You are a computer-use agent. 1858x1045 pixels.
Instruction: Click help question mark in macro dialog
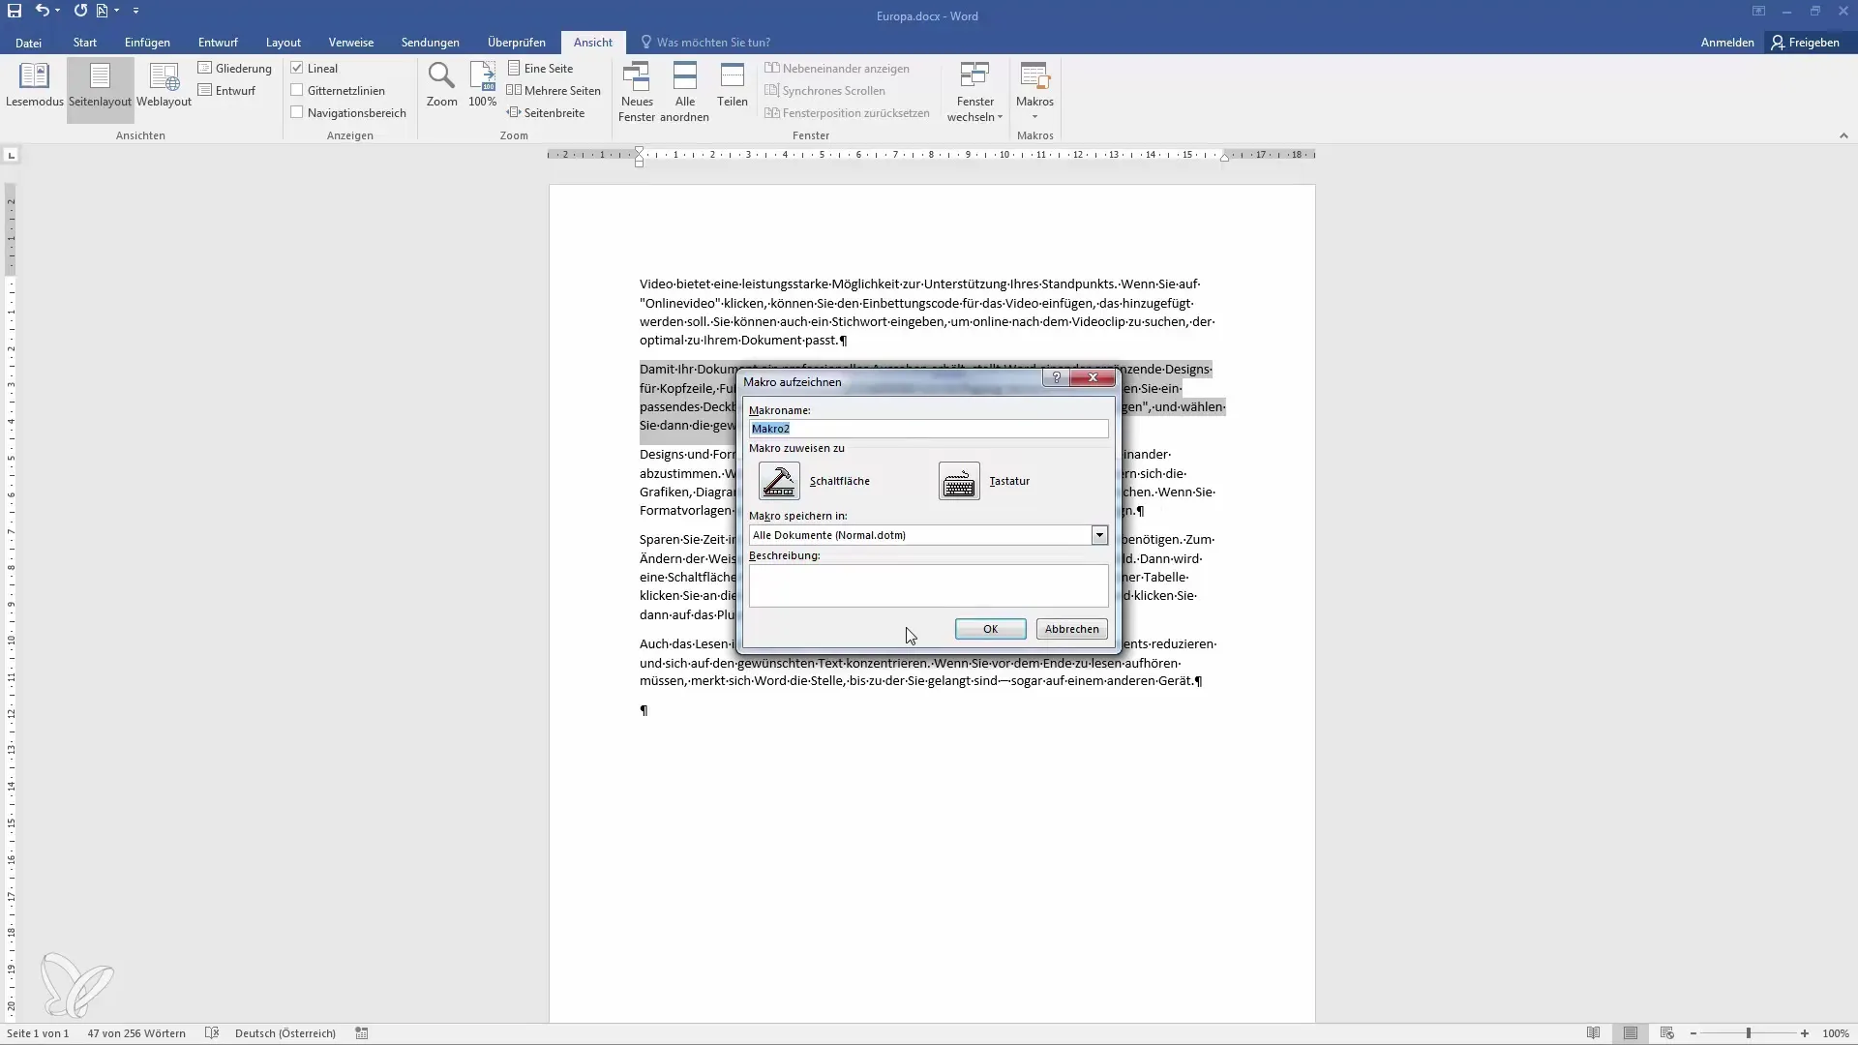1056,378
